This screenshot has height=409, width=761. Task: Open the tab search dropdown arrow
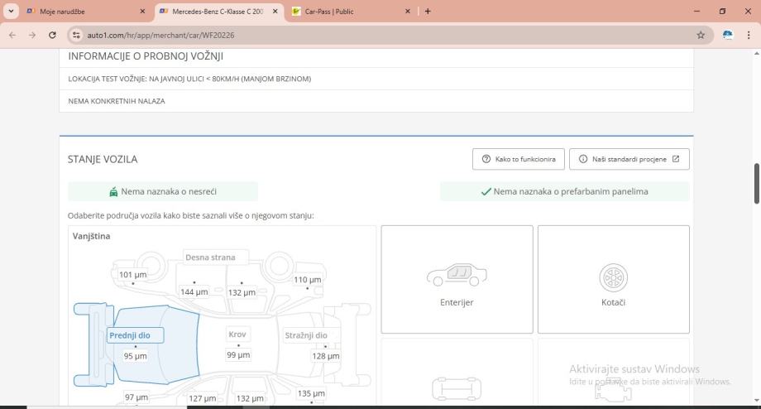(x=11, y=11)
